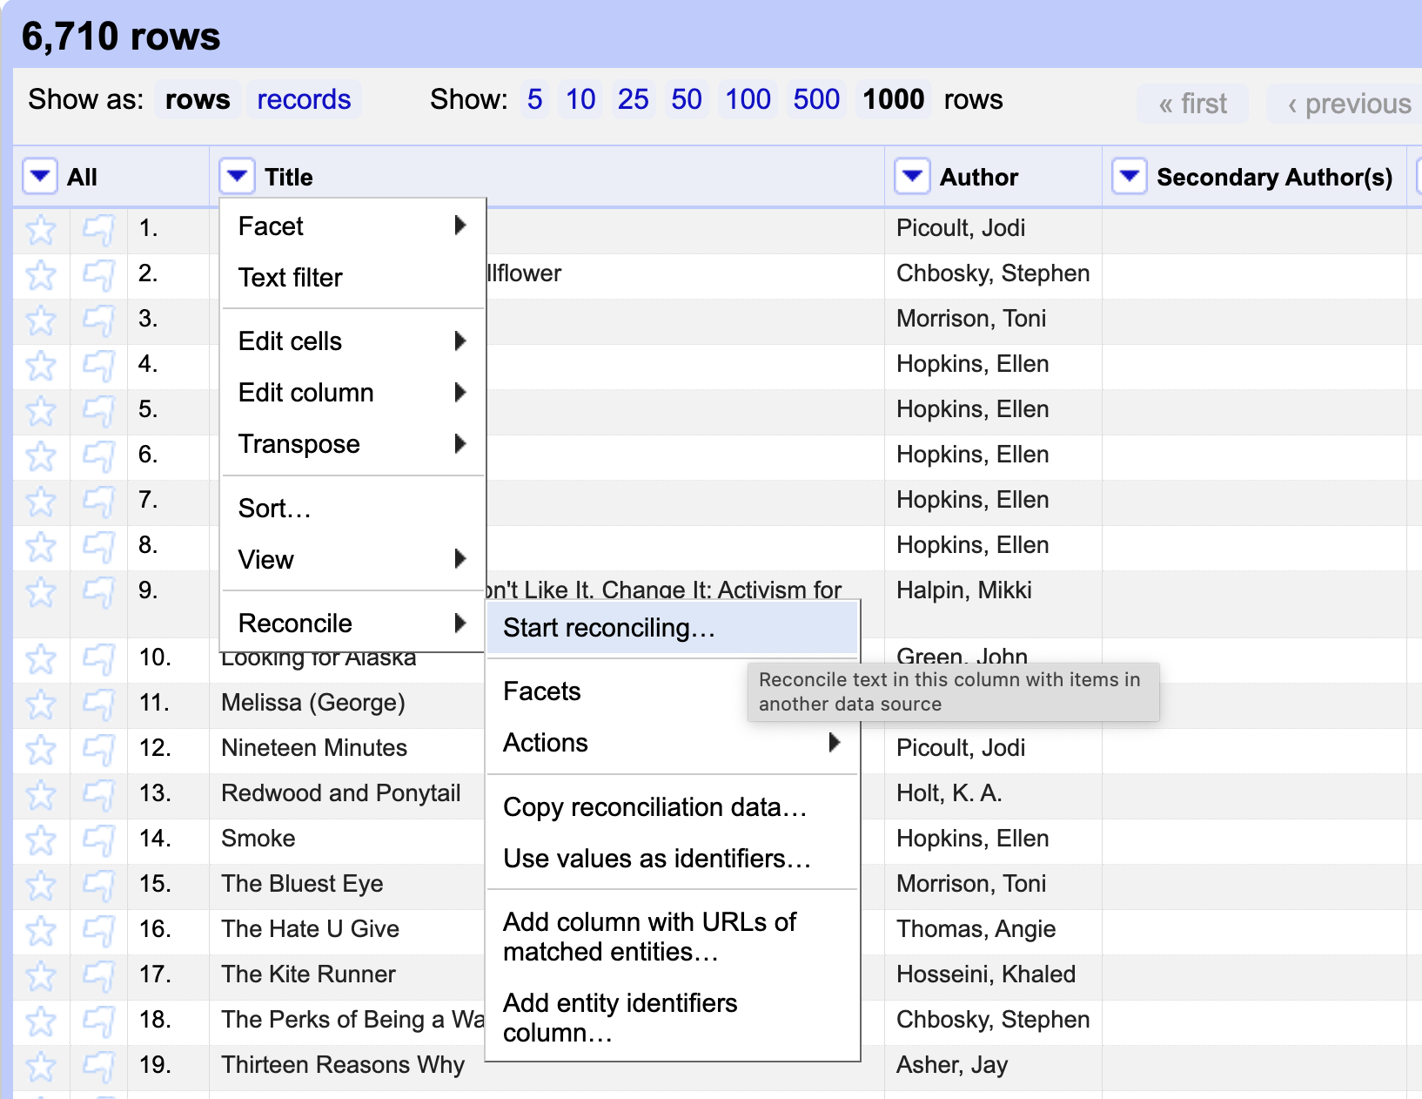Show 50 rows per page

tap(686, 100)
